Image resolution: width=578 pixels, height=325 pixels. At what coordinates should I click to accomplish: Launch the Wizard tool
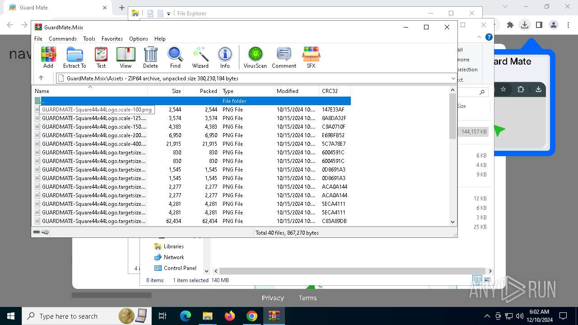click(x=200, y=57)
